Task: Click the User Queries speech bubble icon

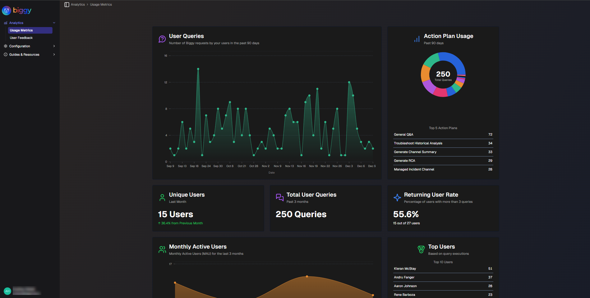Action: pyautogui.click(x=162, y=39)
